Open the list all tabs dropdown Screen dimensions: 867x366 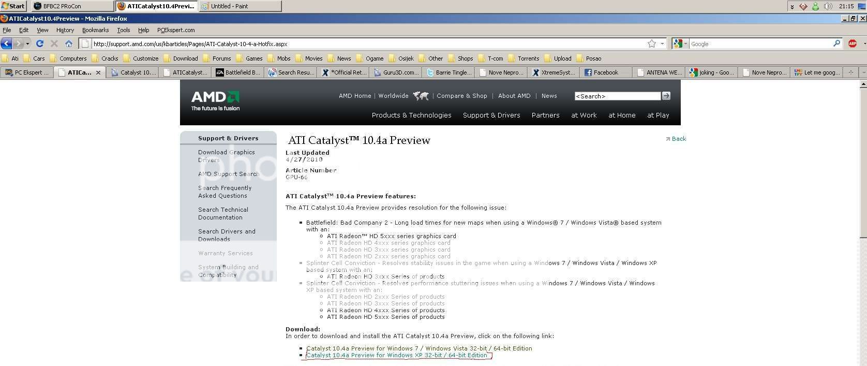[863, 72]
